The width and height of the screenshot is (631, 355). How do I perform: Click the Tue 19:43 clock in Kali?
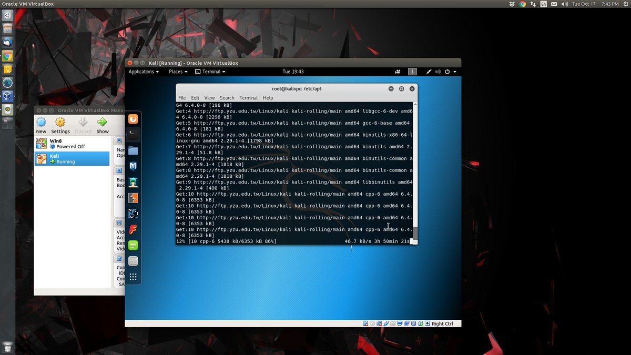[293, 72]
